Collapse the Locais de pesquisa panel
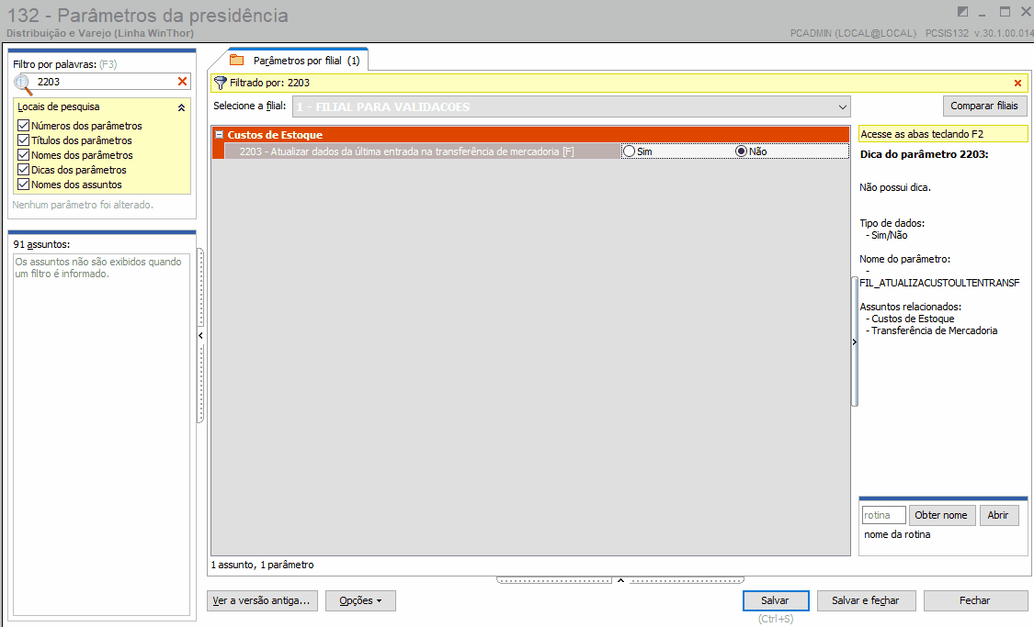The image size is (1034, 627). pyautogui.click(x=181, y=107)
